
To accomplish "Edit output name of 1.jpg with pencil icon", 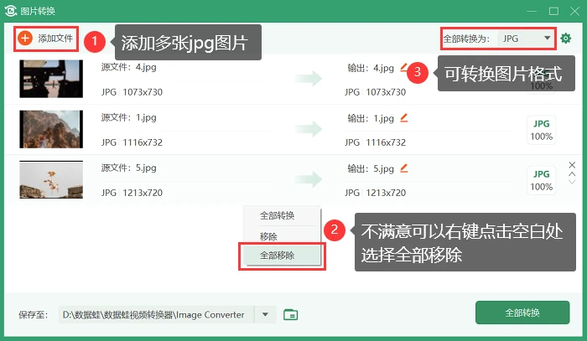I will (403, 118).
